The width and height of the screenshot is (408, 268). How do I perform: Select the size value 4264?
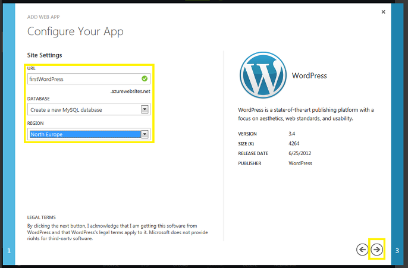click(294, 143)
